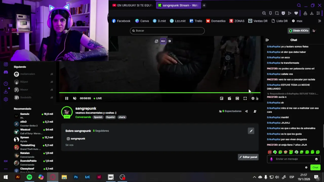Image resolution: width=324 pixels, height=182 pixels.
Task: Share the sangrepunk stream
Action: (x=246, y=111)
